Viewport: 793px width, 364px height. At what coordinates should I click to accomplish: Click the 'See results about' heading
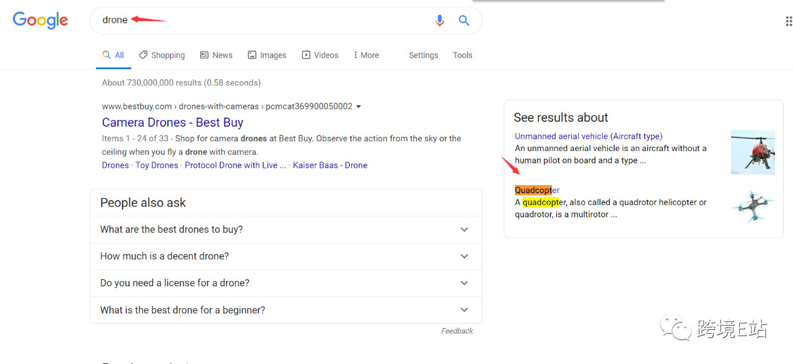pos(561,118)
